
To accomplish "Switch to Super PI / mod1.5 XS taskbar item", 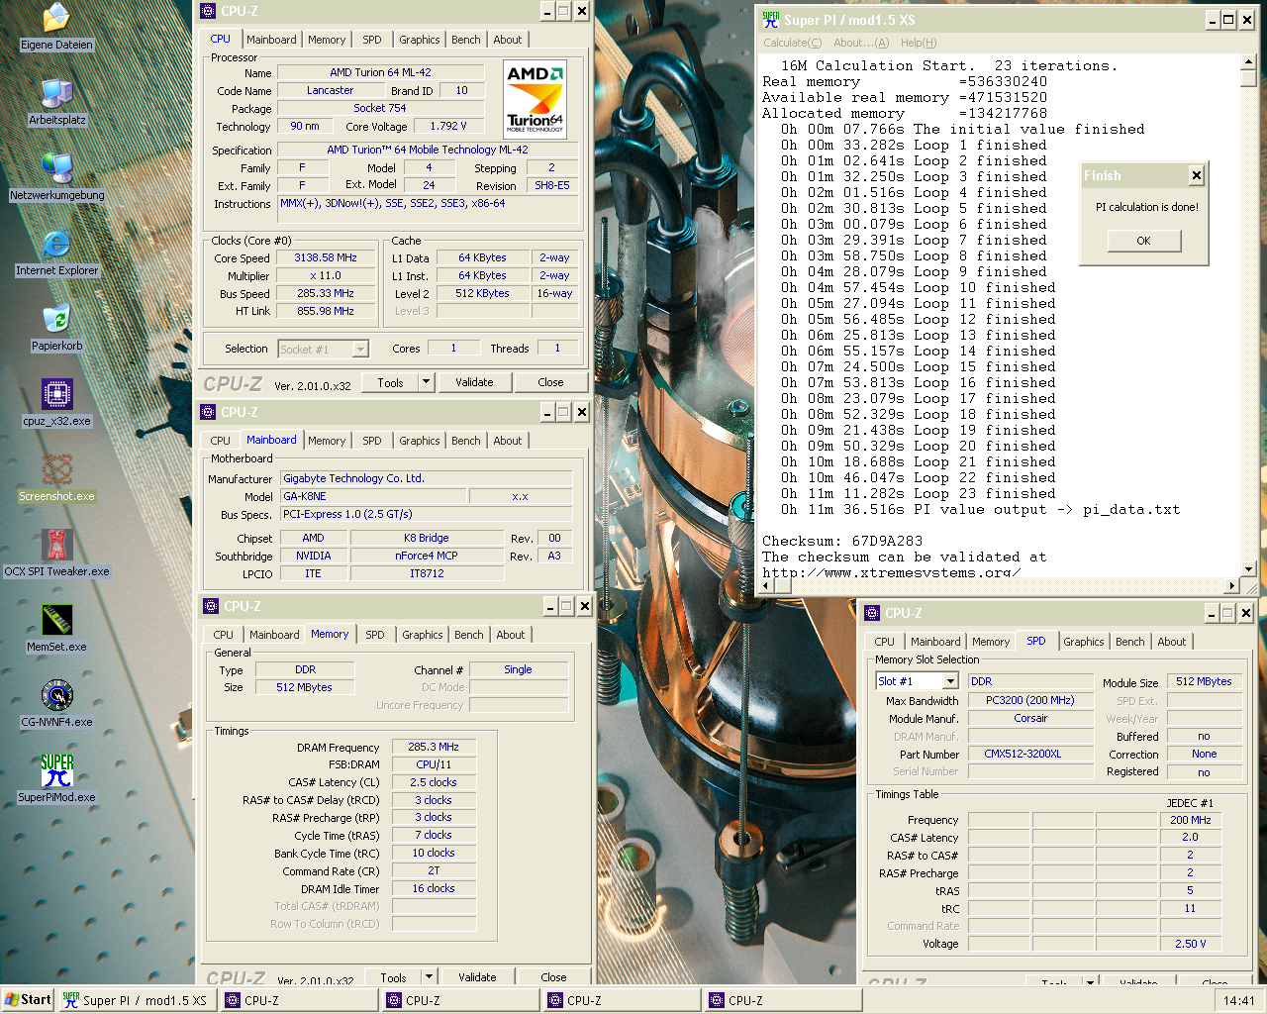I will pyautogui.click(x=137, y=1000).
